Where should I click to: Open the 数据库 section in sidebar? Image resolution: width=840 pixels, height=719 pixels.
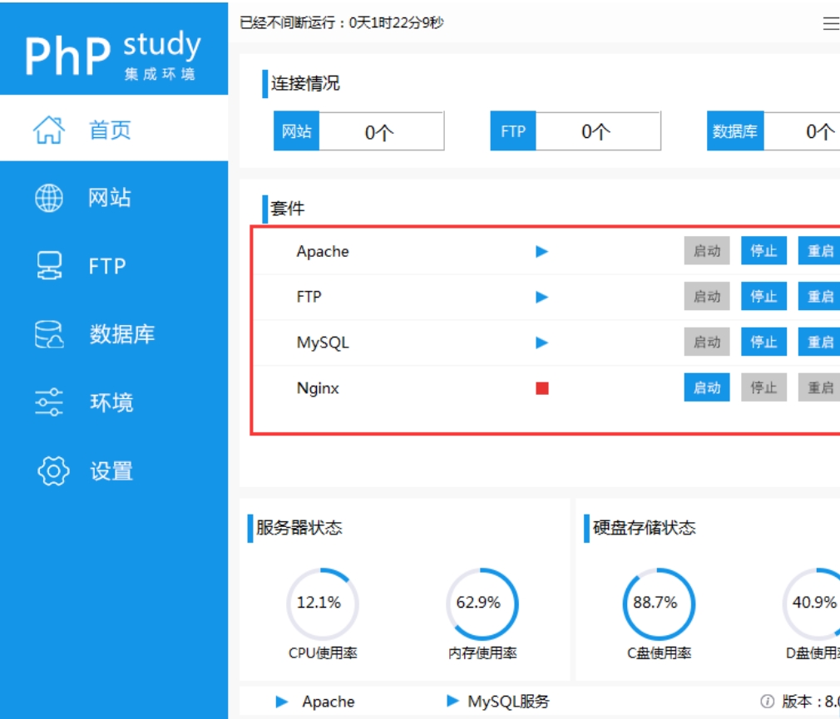pyautogui.click(x=114, y=334)
